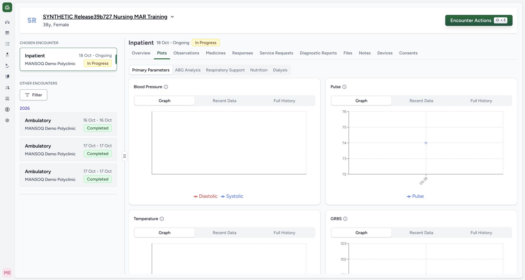Switch to the Overview tab
525x280 pixels.
[x=141, y=53]
